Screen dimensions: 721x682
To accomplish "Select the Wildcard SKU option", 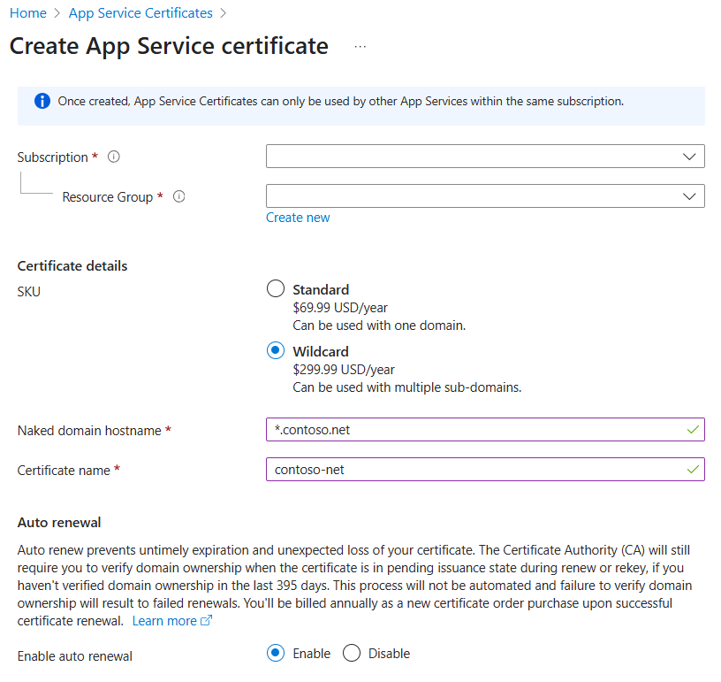I will click(276, 351).
